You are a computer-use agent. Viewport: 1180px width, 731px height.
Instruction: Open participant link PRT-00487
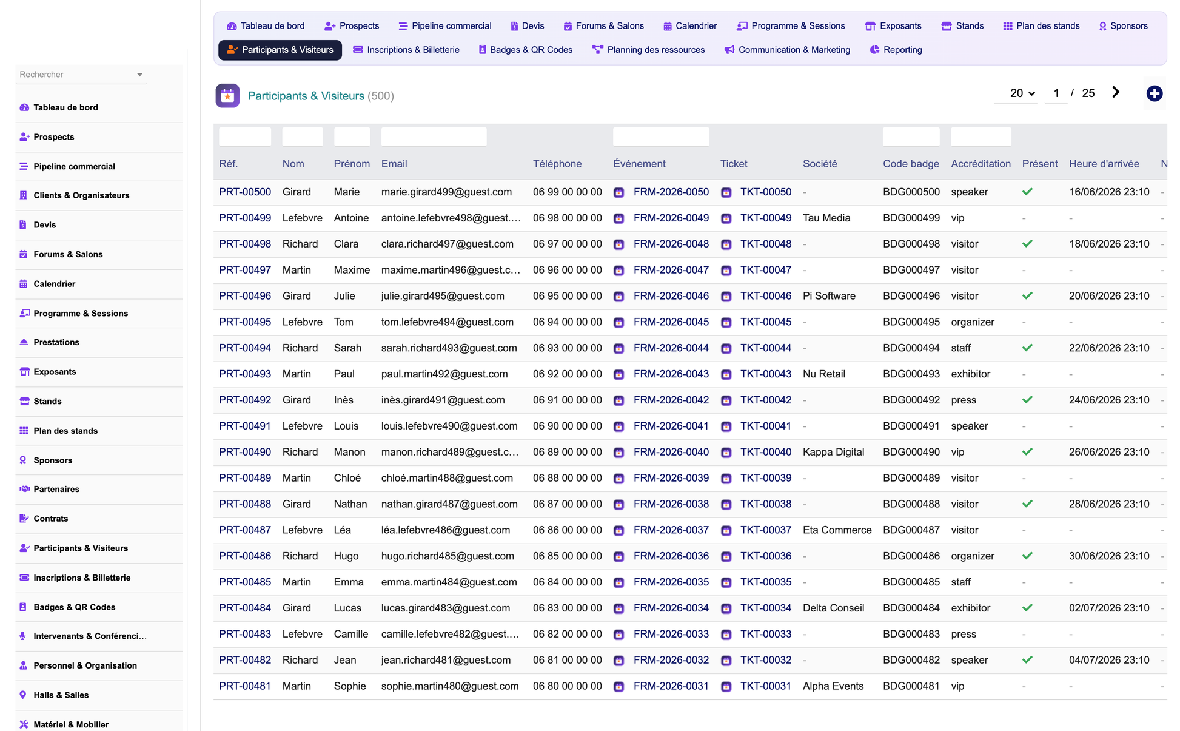(245, 530)
